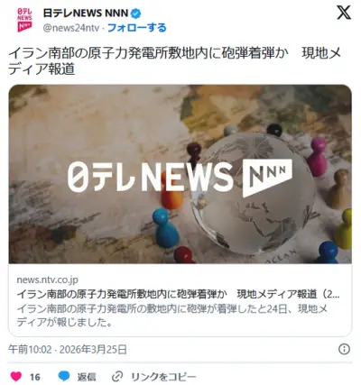Click the リンクをコピー label

coord(163,377)
